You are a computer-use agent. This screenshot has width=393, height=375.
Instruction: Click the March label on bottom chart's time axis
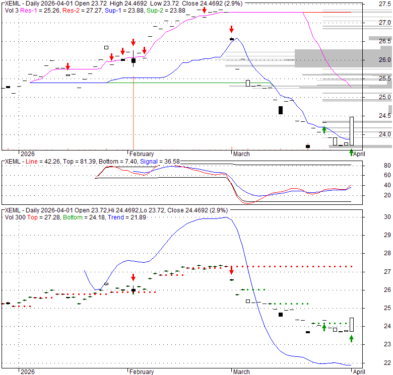pos(240,372)
